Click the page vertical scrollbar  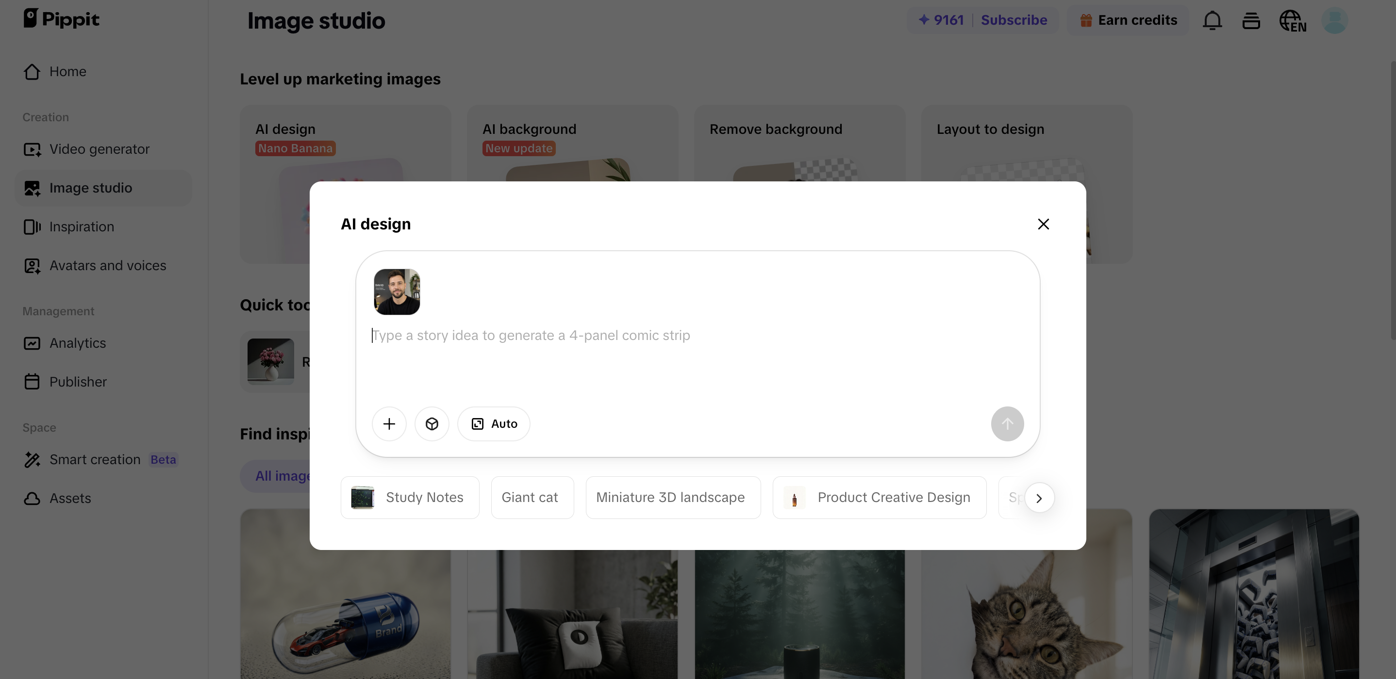(1393, 200)
